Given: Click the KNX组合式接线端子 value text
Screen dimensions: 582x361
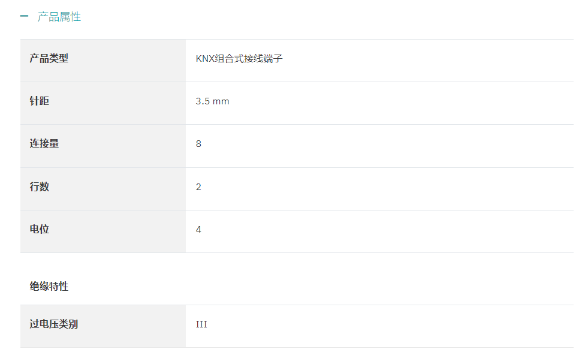Looking at the screenshot, I should 239,59.
